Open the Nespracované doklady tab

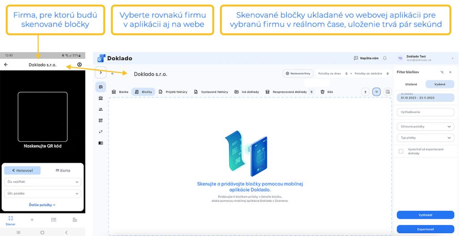click(289, 92)
